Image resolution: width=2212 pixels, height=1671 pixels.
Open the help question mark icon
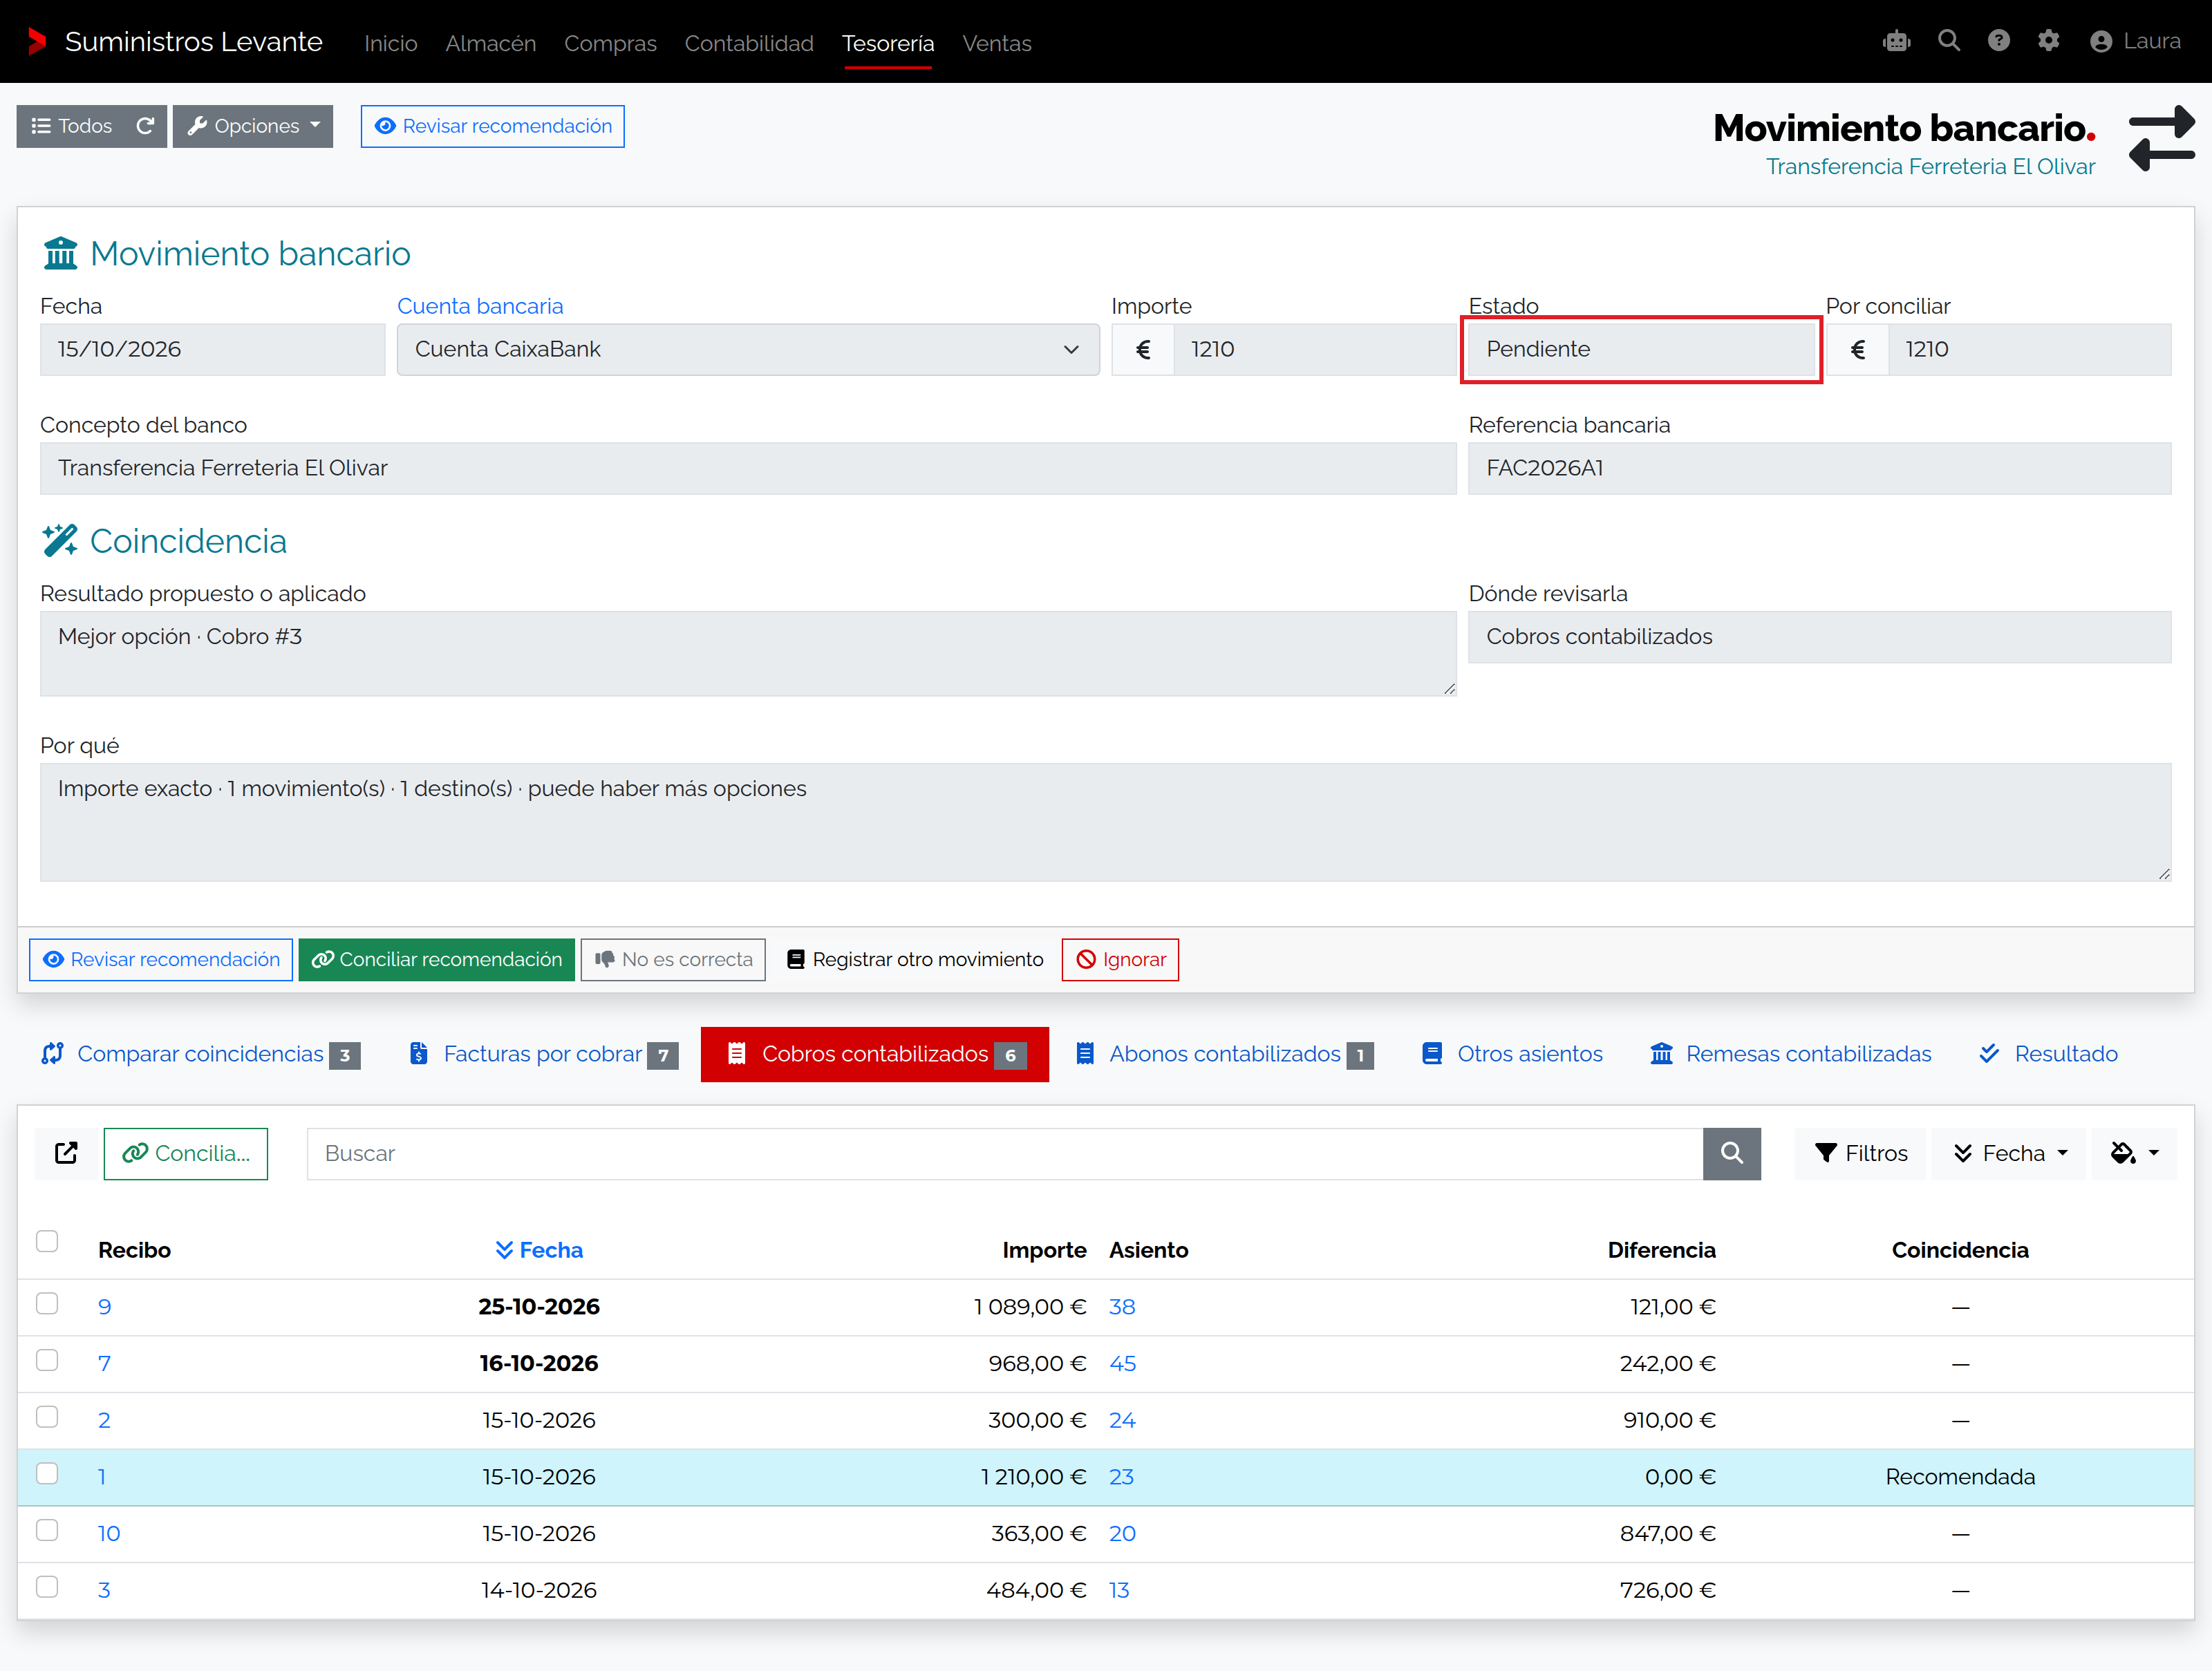coord(1998,41)
